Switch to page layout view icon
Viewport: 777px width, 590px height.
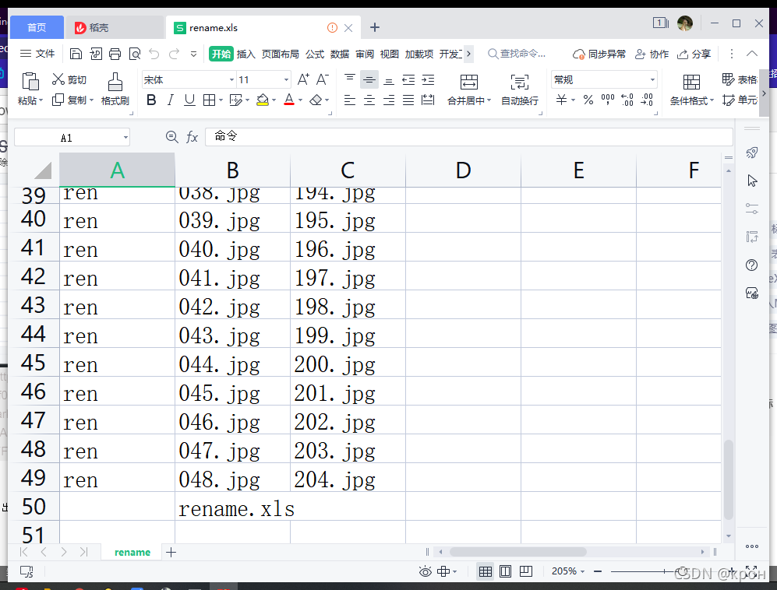[506, 571]
